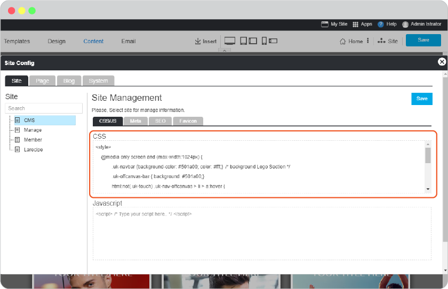
Task: Click the Admin Istrator name
Action: click(x=426, y=24)
